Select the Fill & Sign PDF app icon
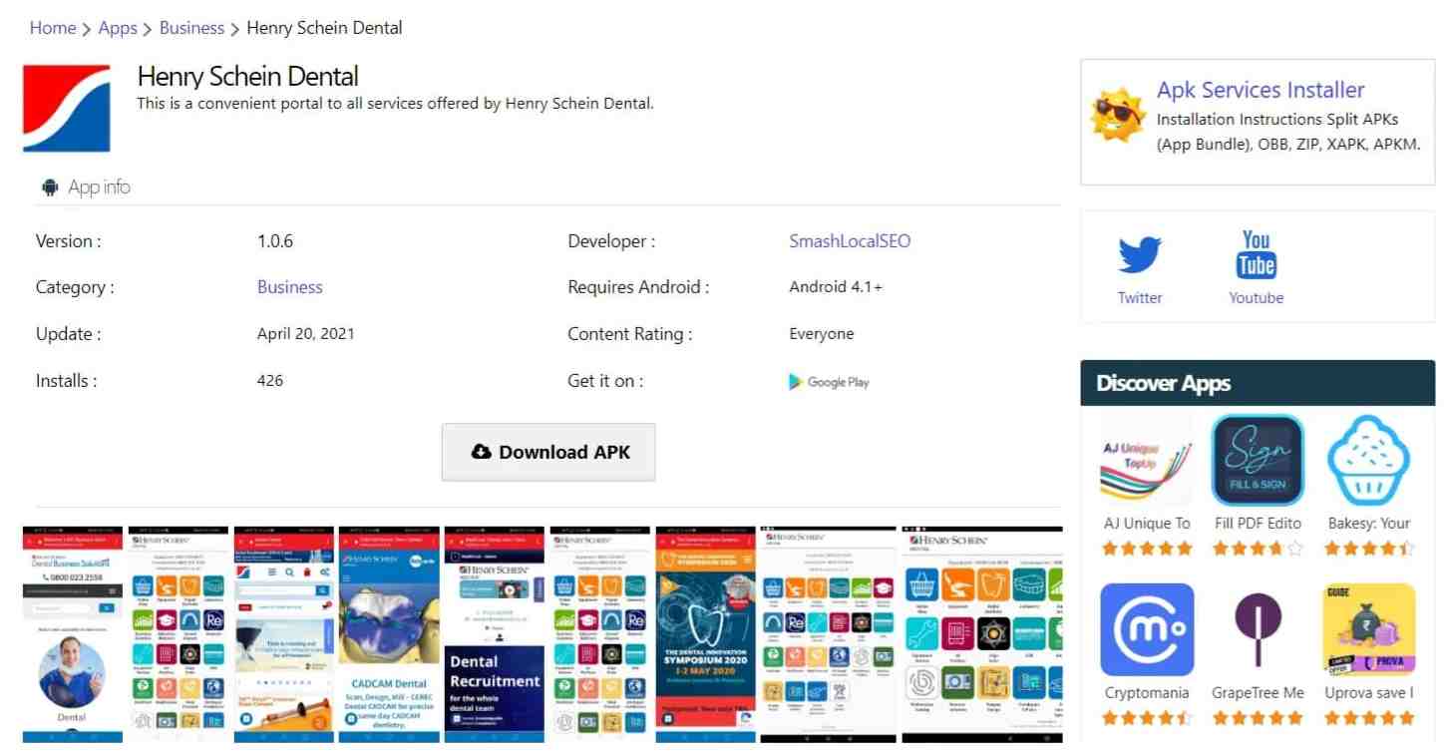The image size is (1446, 756). (x=1258, y=461)
